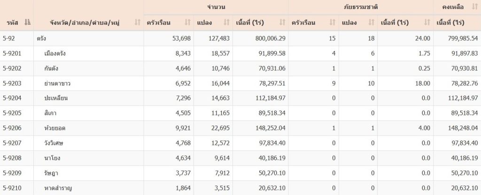The height and width of the screenshot is (195, 481).
Task: Click the ภัยธรรมชาติ group header
Action: [x=361, y=7]
